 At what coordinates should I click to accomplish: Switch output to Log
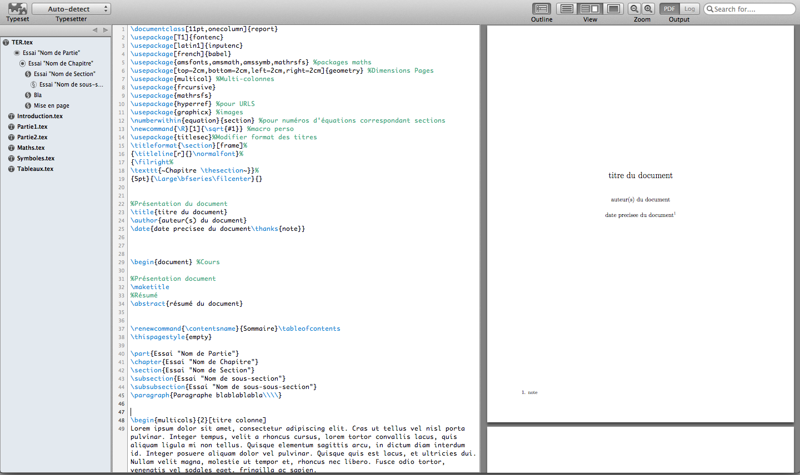[689, 9]
